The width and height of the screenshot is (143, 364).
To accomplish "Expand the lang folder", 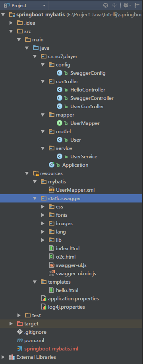I will [x=43, y=232].
